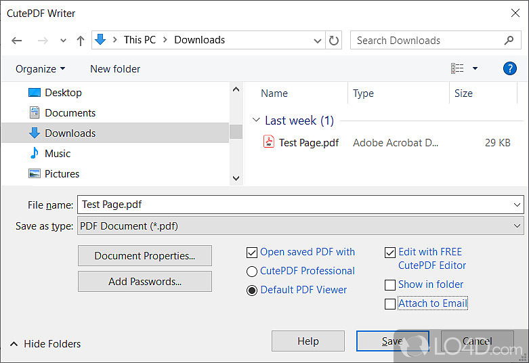Refresh the Downloads folder listing
The image size is (529, 363).
(x=334, y=41)
